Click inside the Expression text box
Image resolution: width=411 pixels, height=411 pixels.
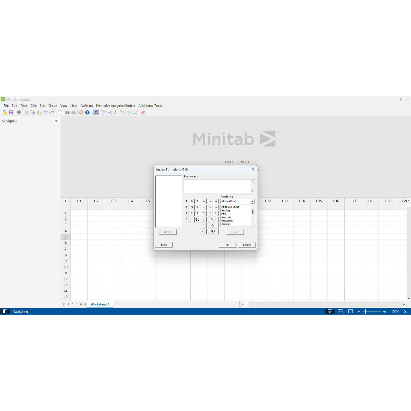pyautogui.click(x=217, y=186)
